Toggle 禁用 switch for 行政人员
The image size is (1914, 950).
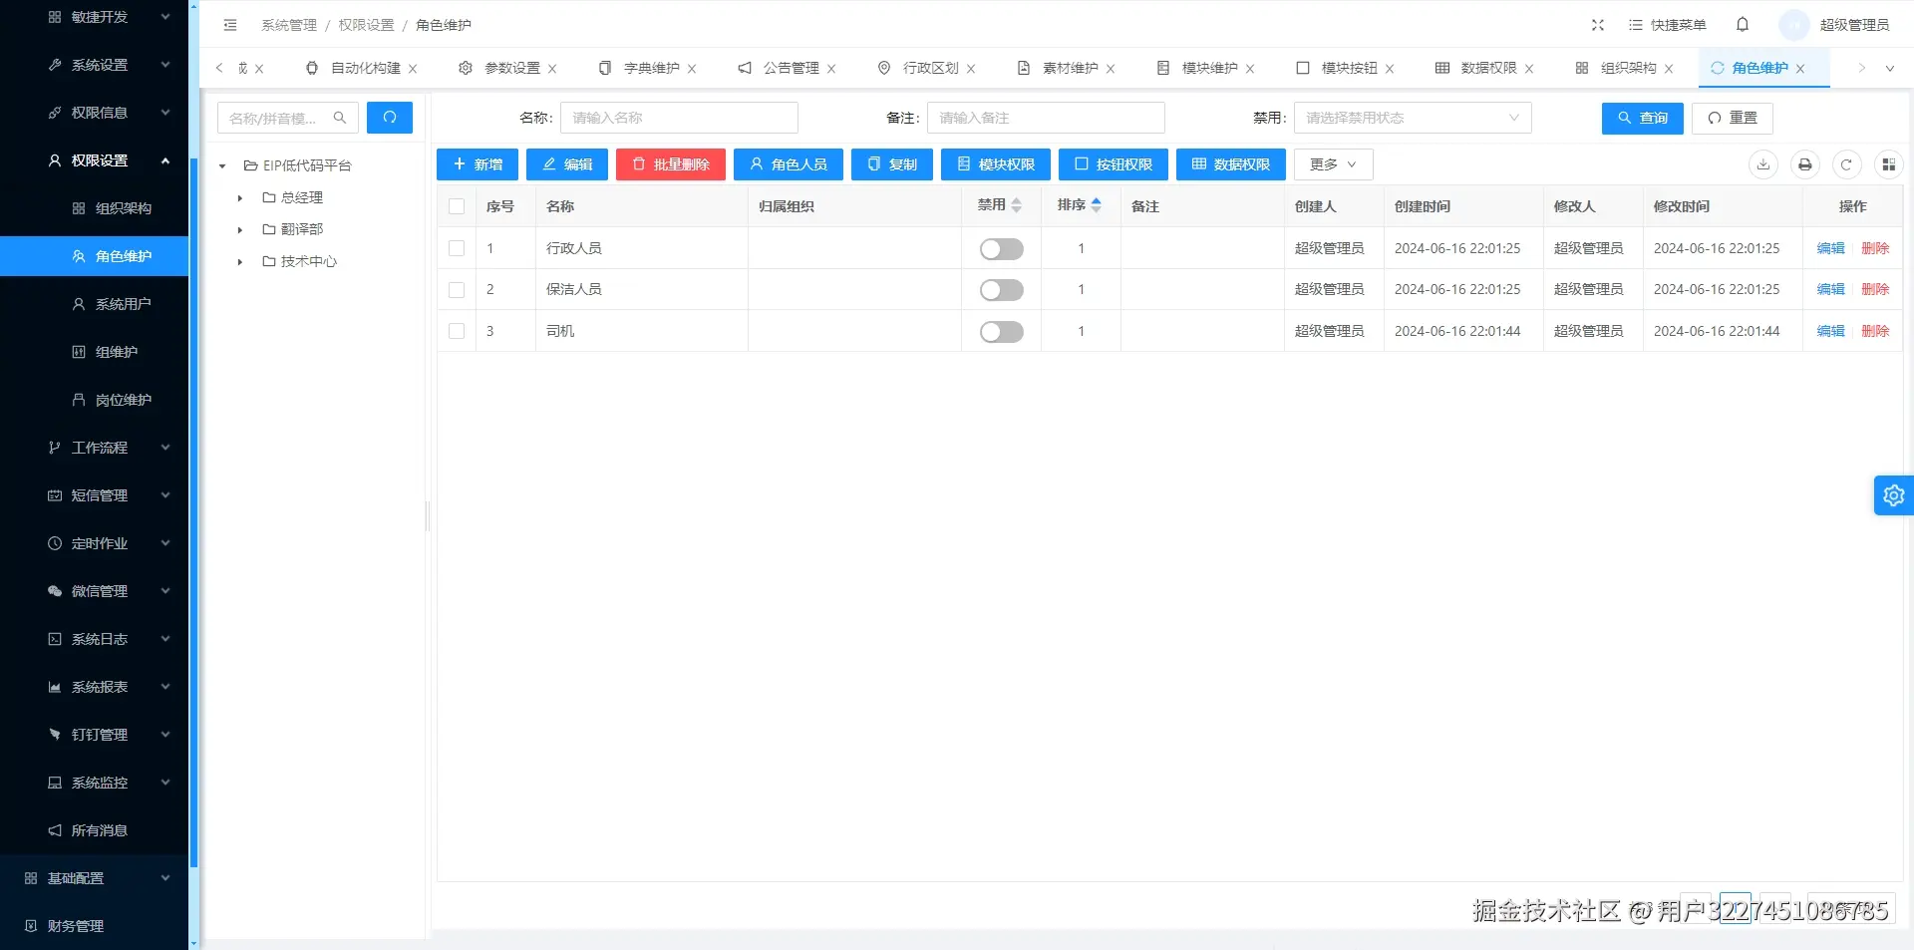[1002, 249]
